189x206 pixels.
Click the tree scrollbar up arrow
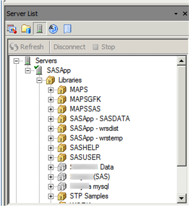182,61
